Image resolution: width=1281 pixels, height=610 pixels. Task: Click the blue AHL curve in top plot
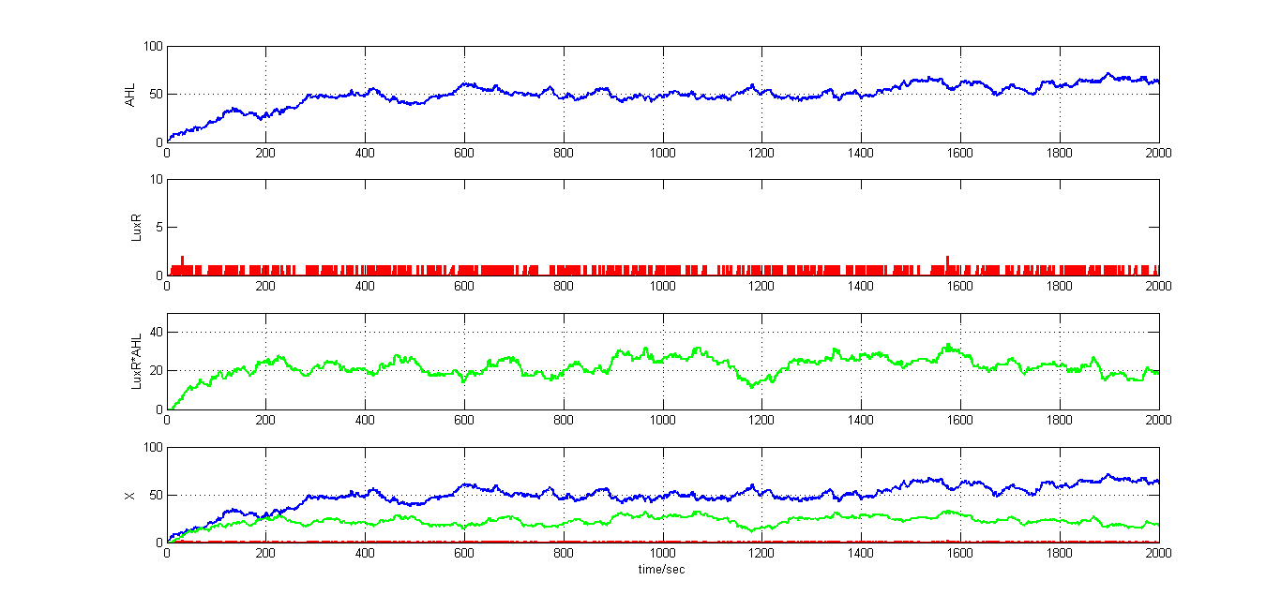click(x=563, y=85)
